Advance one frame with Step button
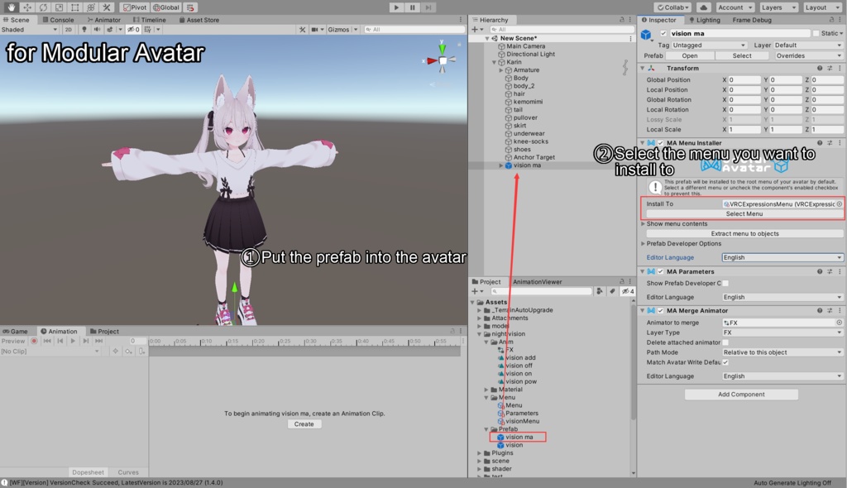The width and height of the screenshot is (847, 488). pyautogui.click(x=428, y=7)
